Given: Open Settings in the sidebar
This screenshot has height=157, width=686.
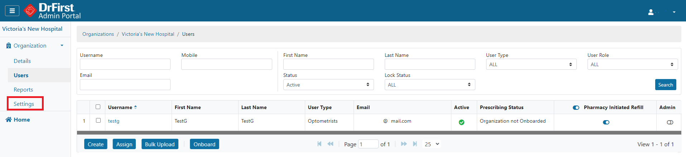Looking at the screenshot, I should 24,104.
